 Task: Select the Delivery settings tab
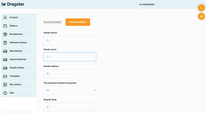78,22
